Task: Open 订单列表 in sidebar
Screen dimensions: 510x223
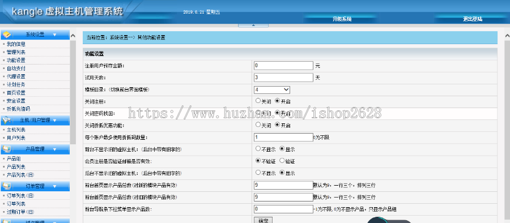Action: pyautogui.click(x=16, y=204)
